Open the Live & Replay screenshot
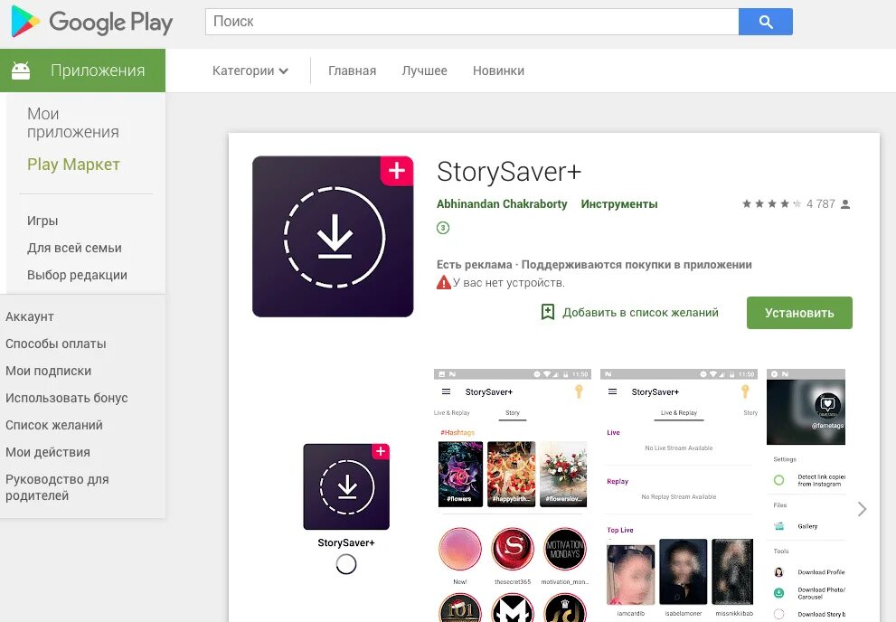Screen dimensions: 896x622 (x=679, y=495)
